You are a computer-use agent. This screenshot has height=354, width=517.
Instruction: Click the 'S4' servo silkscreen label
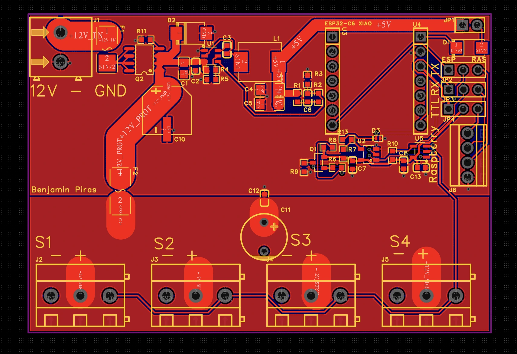(400, 241)
